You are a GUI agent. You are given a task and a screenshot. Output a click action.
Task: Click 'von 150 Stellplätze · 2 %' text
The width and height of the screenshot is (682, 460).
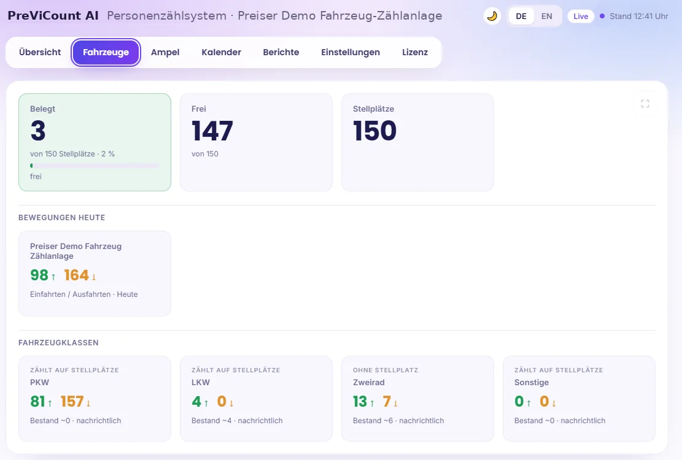pos(72,154)
